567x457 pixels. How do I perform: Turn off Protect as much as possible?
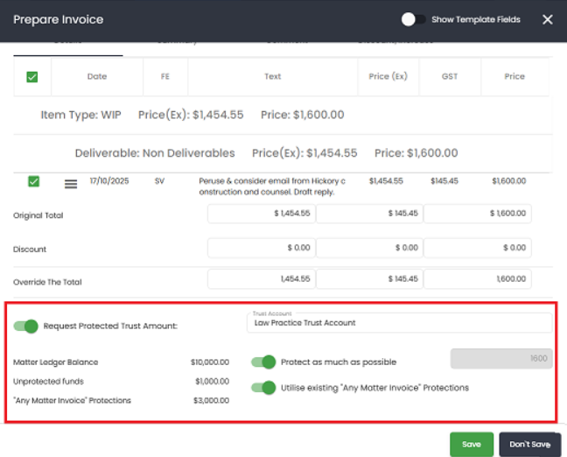[x=264, y=362]
